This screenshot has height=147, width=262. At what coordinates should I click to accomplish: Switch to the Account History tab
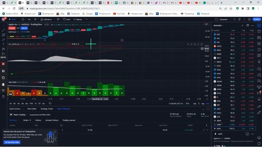point(52,120)
